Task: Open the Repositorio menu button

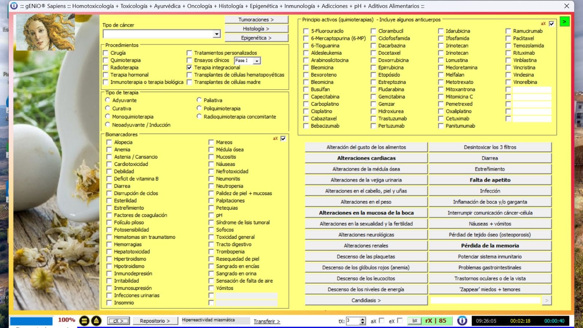Action: pos(155,321)
